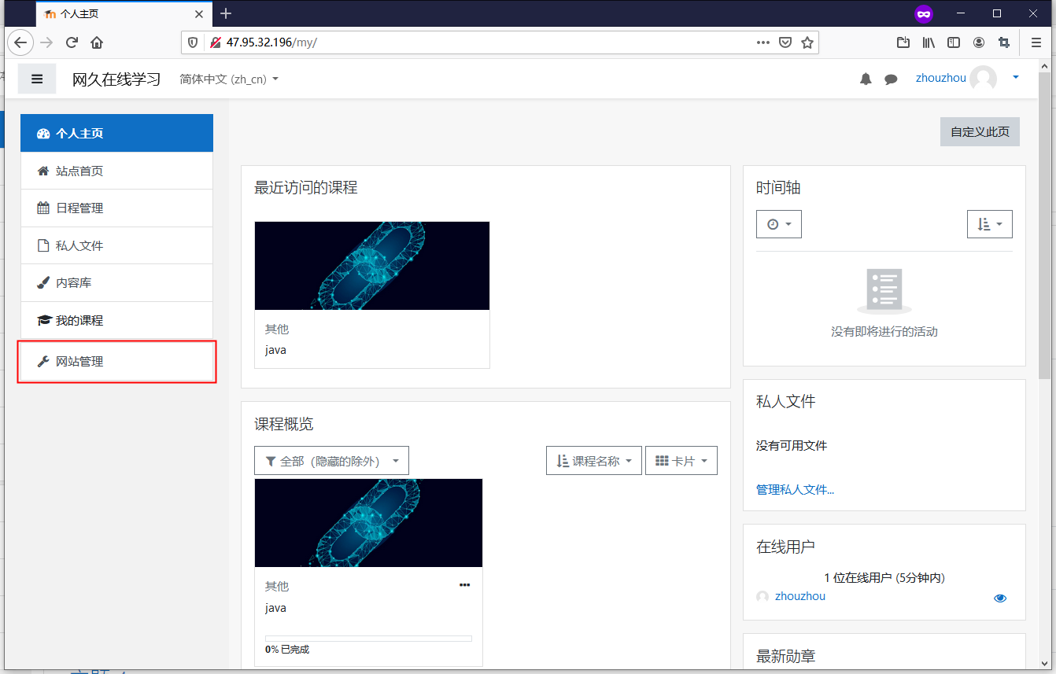Open page actions three-dot menu
The image size is (1056, 674).
point(762,42)
